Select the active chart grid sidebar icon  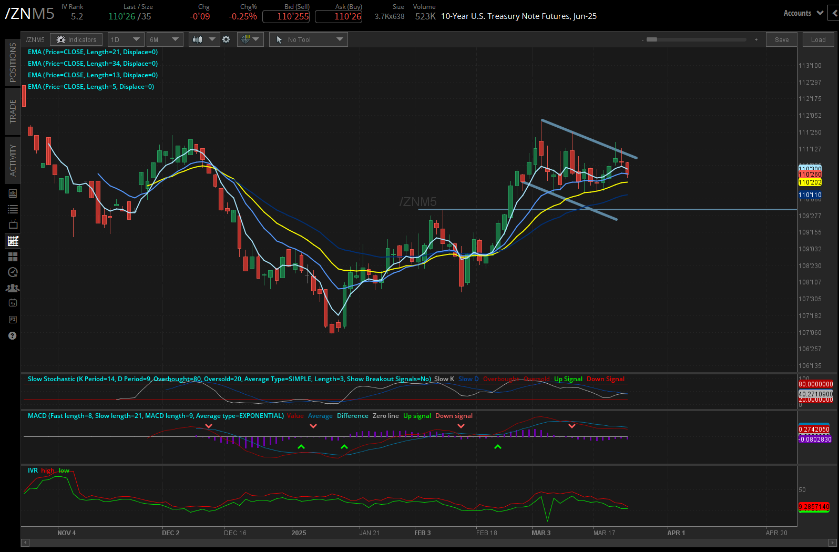coord(13,241)
